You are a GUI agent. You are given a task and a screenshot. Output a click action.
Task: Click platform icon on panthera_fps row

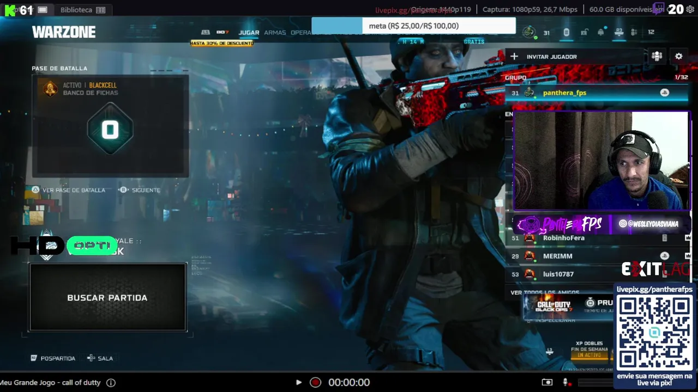(664, 93)
